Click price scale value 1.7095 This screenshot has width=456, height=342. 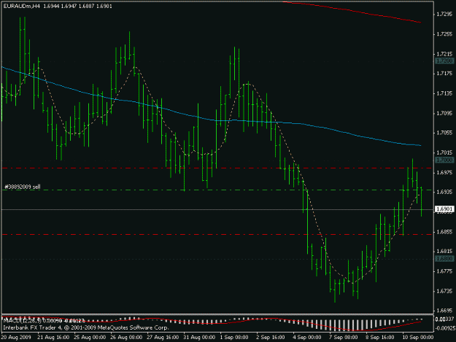click(x=444, y=113)
